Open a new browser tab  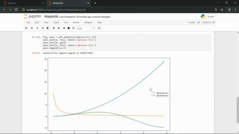[x=95, y=3]
